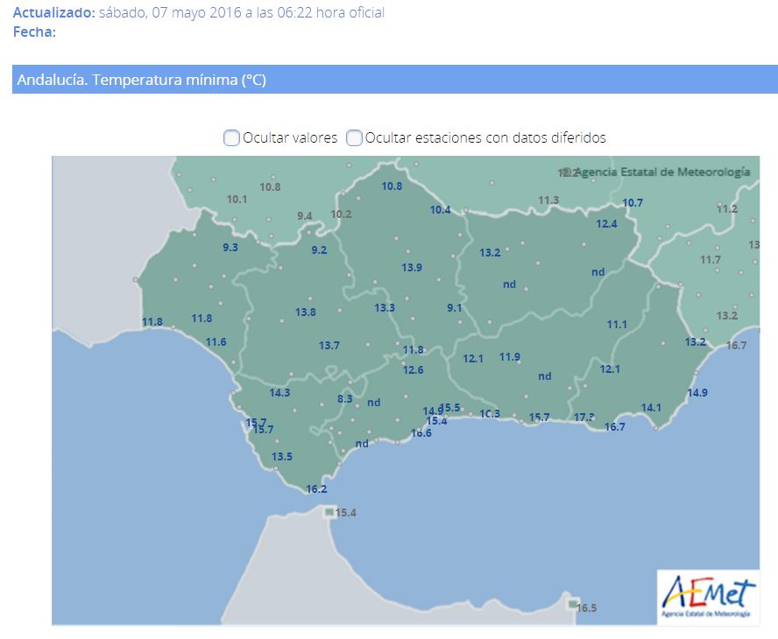Enable the Ocultar valores checkbox
Screen dimensions: 778x639
(x=231, y=137)
